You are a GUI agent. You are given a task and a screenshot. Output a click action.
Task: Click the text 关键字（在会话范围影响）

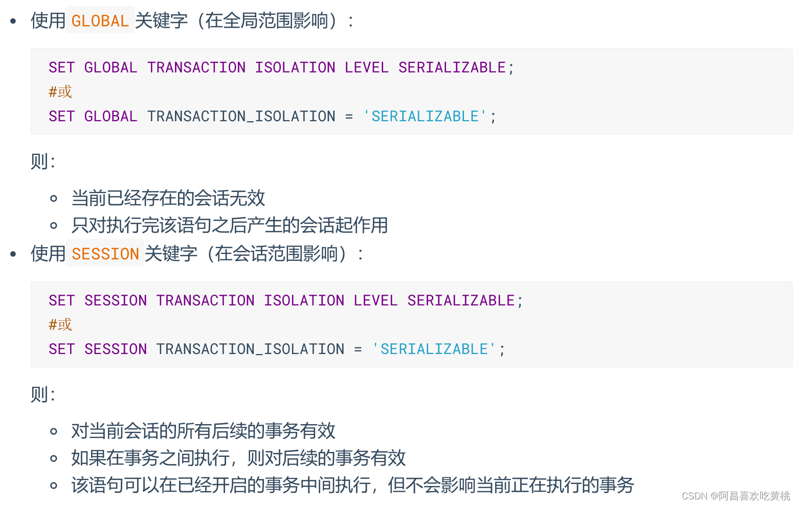click(x=254, y=254)
